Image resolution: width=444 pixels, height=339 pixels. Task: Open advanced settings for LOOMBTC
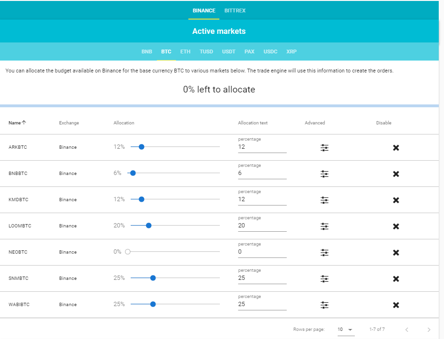[x=324, y=226]
